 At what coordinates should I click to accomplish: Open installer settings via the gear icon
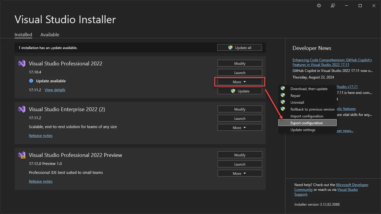click(319, 5)
